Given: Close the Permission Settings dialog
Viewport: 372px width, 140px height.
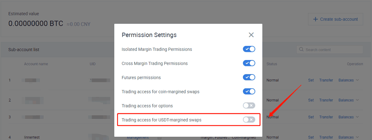Looking at the screenshot, I should click(251, 35).
